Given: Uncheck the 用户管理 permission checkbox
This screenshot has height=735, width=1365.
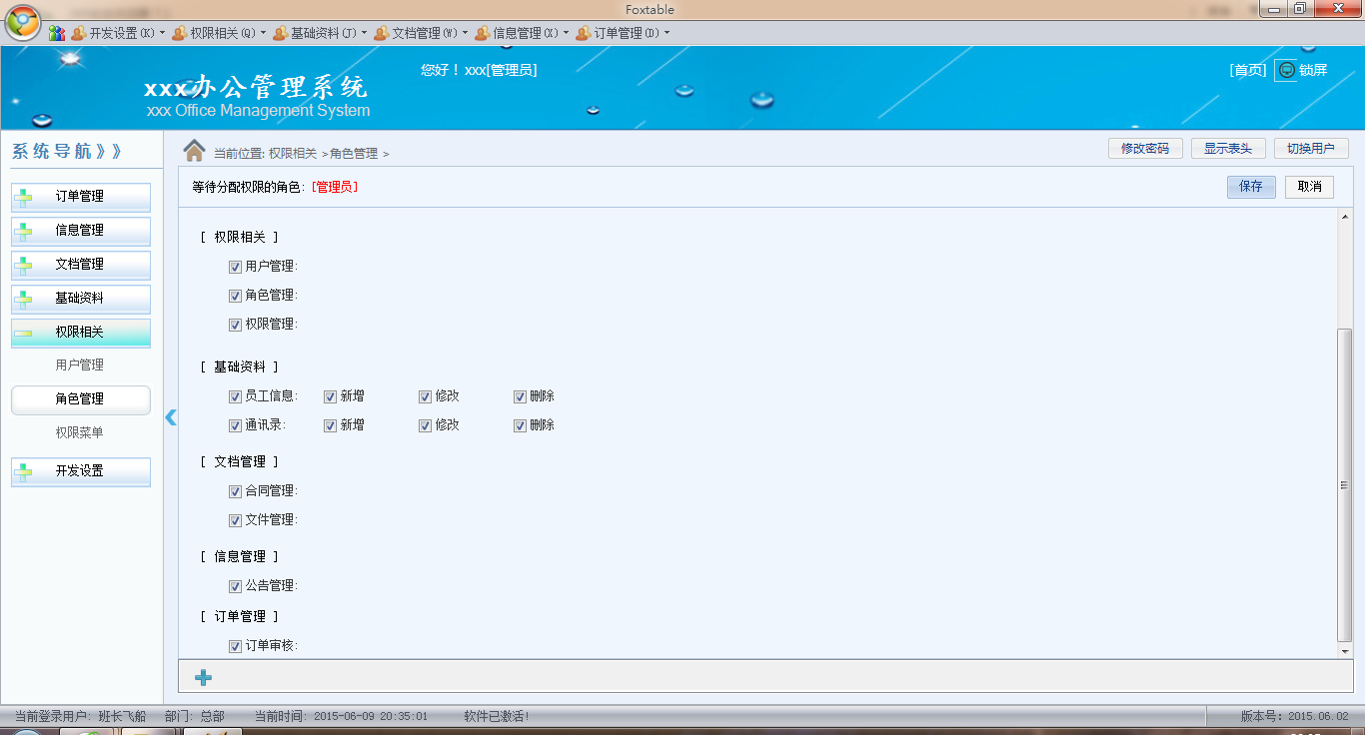Looking at the screenshot, I should click(x=236, y=267).
